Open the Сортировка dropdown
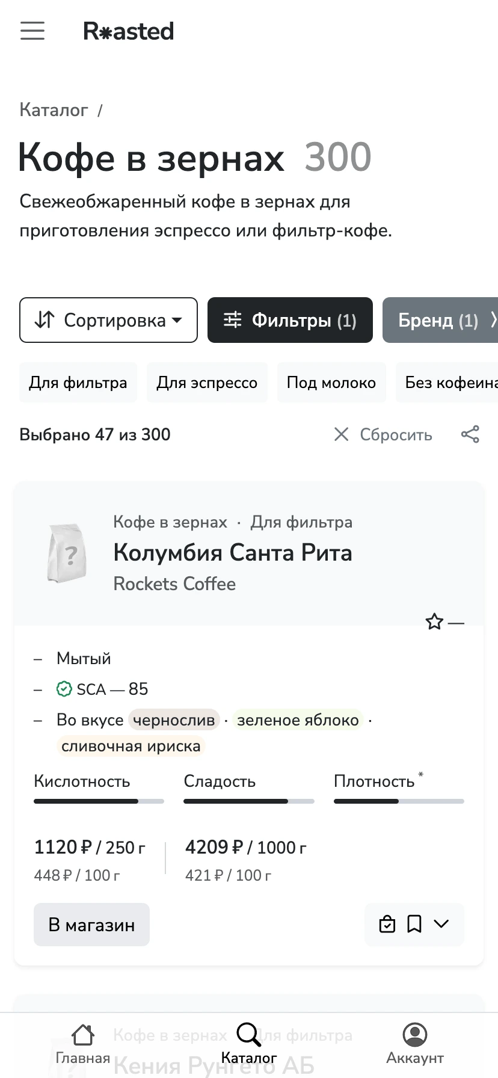 [x=108, y=320]
